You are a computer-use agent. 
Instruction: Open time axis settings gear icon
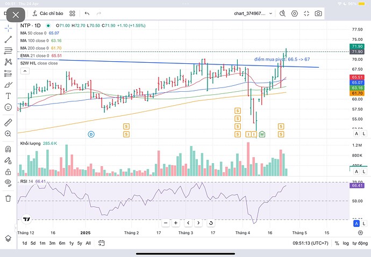tap(360, 233)
